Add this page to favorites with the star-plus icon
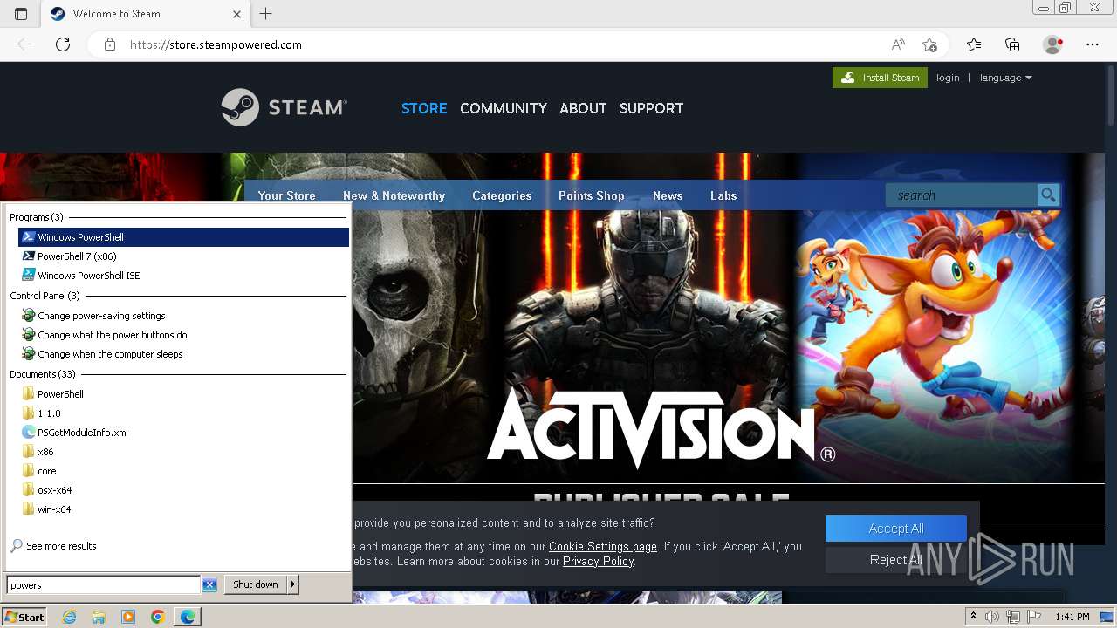This screenshot has width=1117, height=628. tap(929, 44)
